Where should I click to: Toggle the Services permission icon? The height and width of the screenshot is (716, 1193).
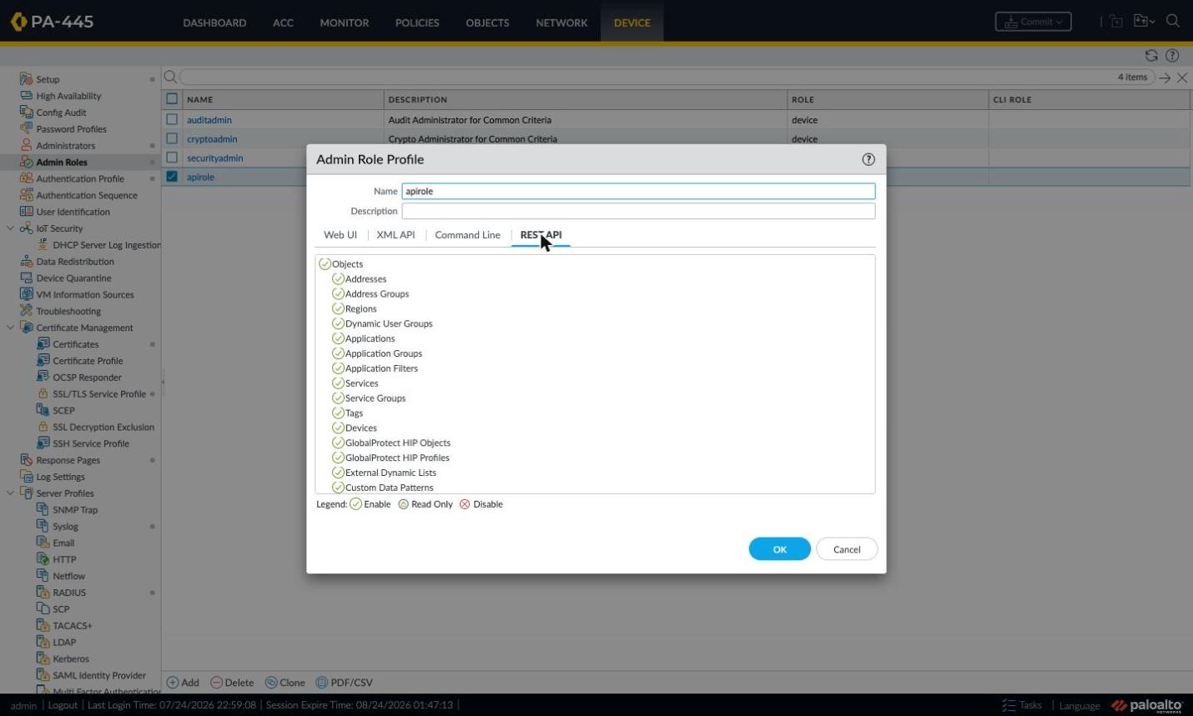point(338,383)
